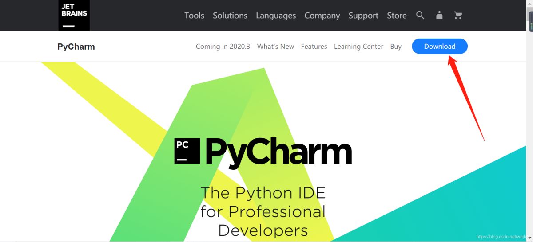Open the Languages menu
Screen dimensions: 533x242
coord(276,16)
